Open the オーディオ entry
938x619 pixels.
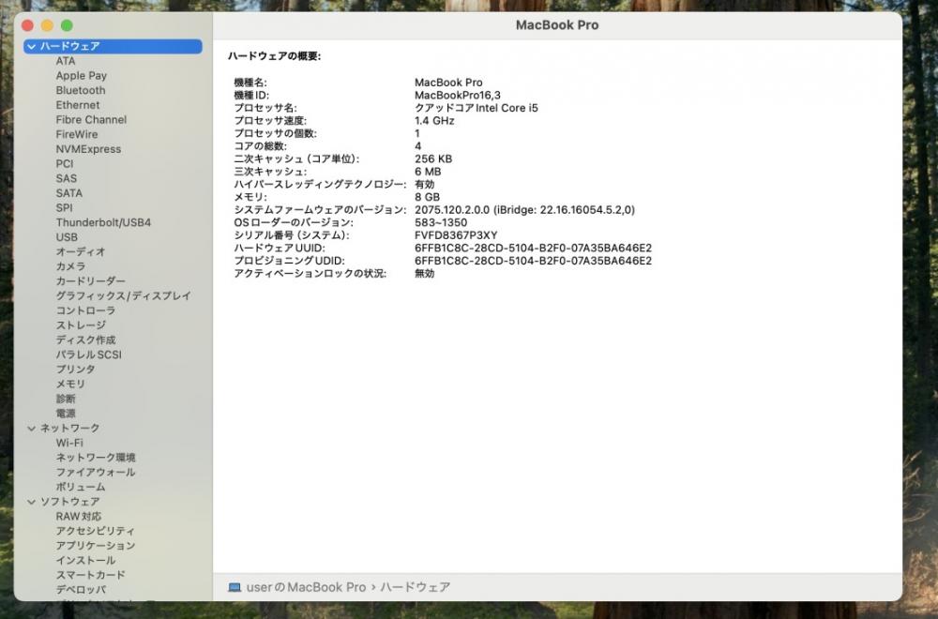coord(81,251)
